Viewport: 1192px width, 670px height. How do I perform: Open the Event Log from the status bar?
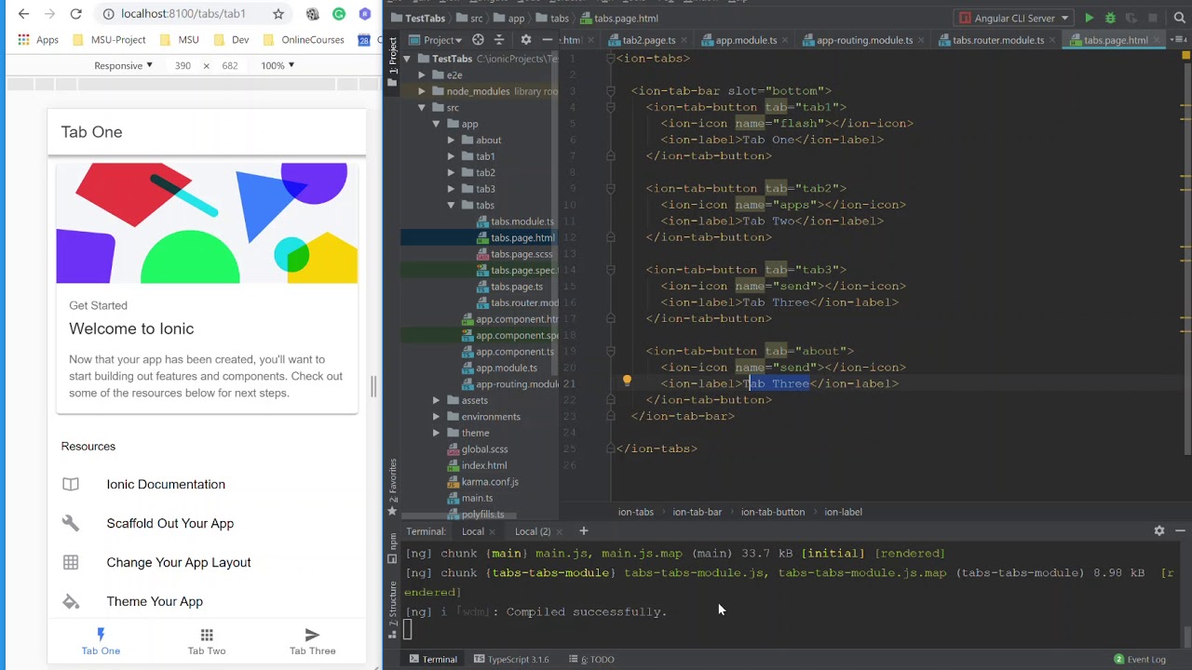click(x=1139, y=659)
